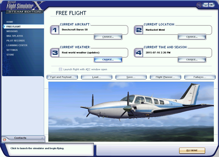Open the Flight Planner
This screenshot has width=219, height=157.
coord(165,77)
